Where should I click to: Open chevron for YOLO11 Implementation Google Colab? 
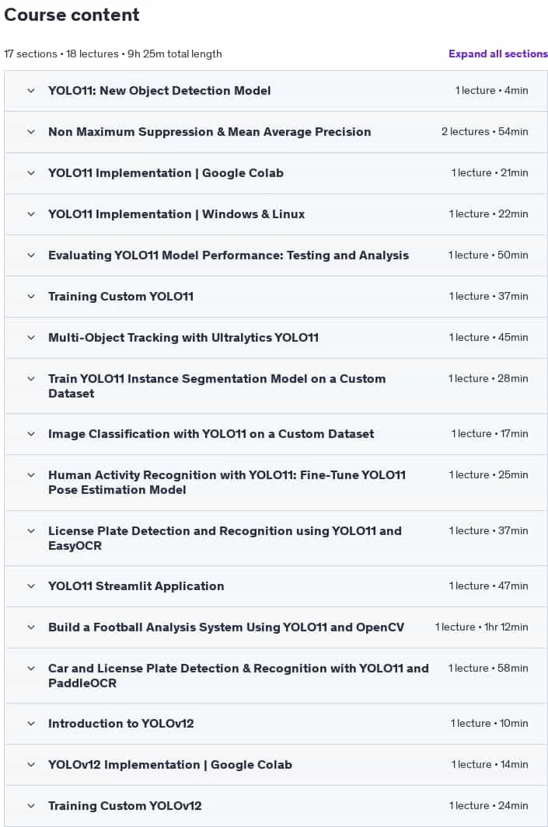pos(31,173)
